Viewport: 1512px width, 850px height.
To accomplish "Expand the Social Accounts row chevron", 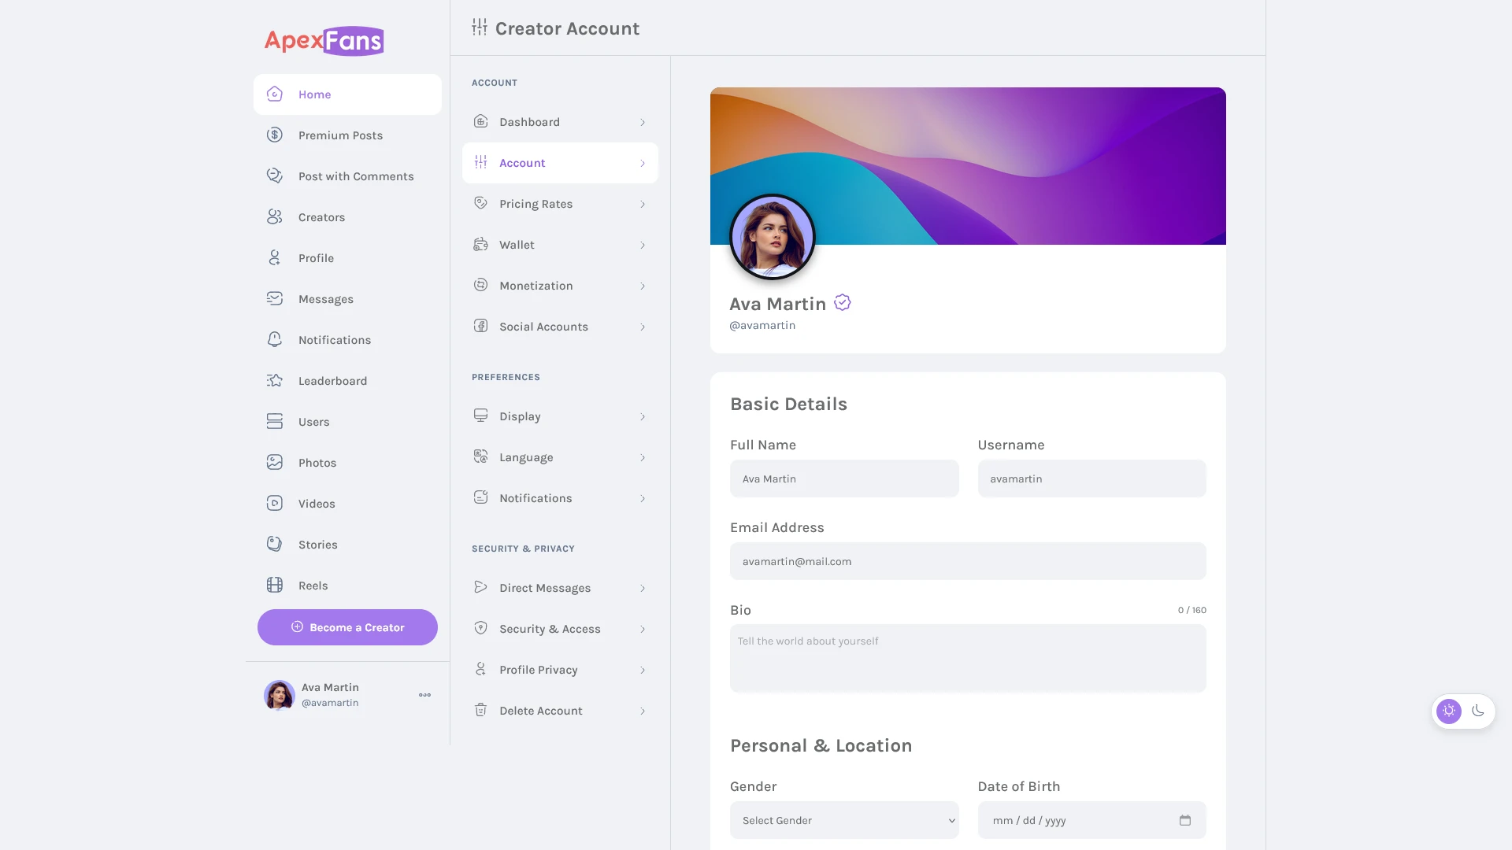I will coord(643,327).
